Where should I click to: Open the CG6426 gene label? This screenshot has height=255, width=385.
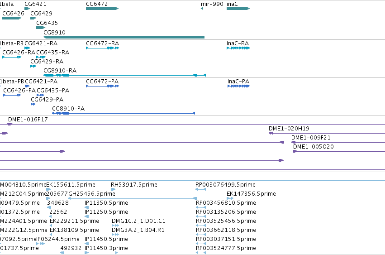pos(13,13)
